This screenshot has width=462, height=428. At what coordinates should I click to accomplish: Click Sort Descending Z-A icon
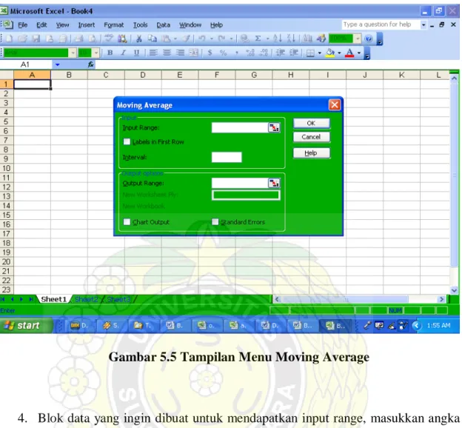coord(291,39)
